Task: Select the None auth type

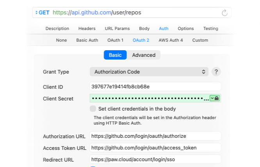Action: 61,40
